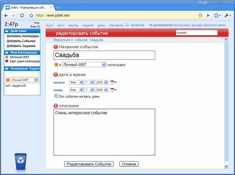Screen dimensions: 235x175
Task: Close the Jotlet tab
Action: 51,7
